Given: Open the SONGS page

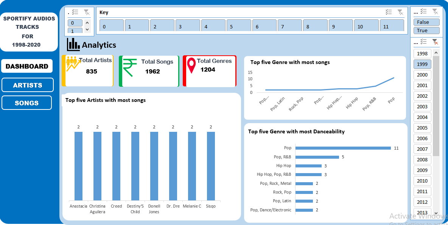Looking at the screenshot, I should [26, 102].
